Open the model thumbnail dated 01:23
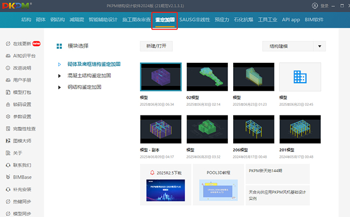The image size is (350, 217). click(254, 77)
